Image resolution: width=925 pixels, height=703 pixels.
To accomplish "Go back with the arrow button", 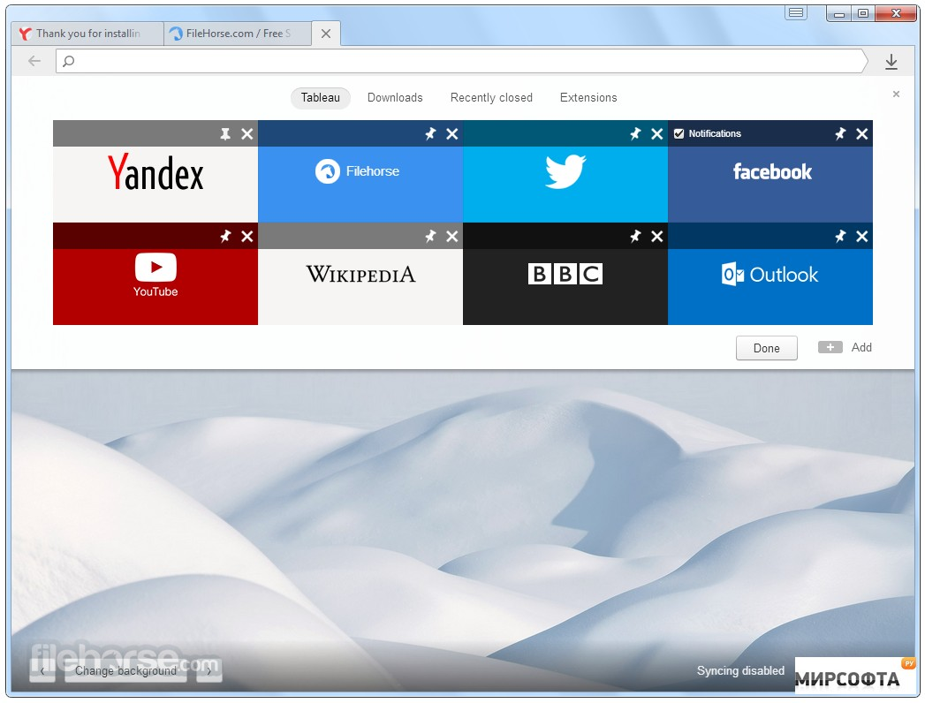I will (34, 61).
